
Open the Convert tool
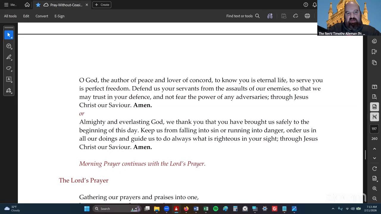pyautogui.click(x=42, y=16)
